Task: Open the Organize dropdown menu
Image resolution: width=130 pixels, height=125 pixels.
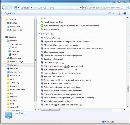Action: point(10,13)
